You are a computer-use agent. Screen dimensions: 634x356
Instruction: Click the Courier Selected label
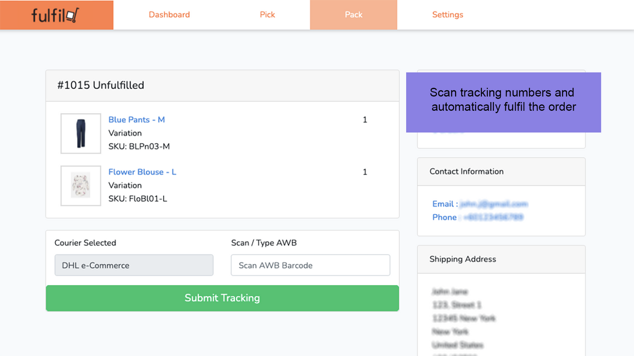coord(85,243)
